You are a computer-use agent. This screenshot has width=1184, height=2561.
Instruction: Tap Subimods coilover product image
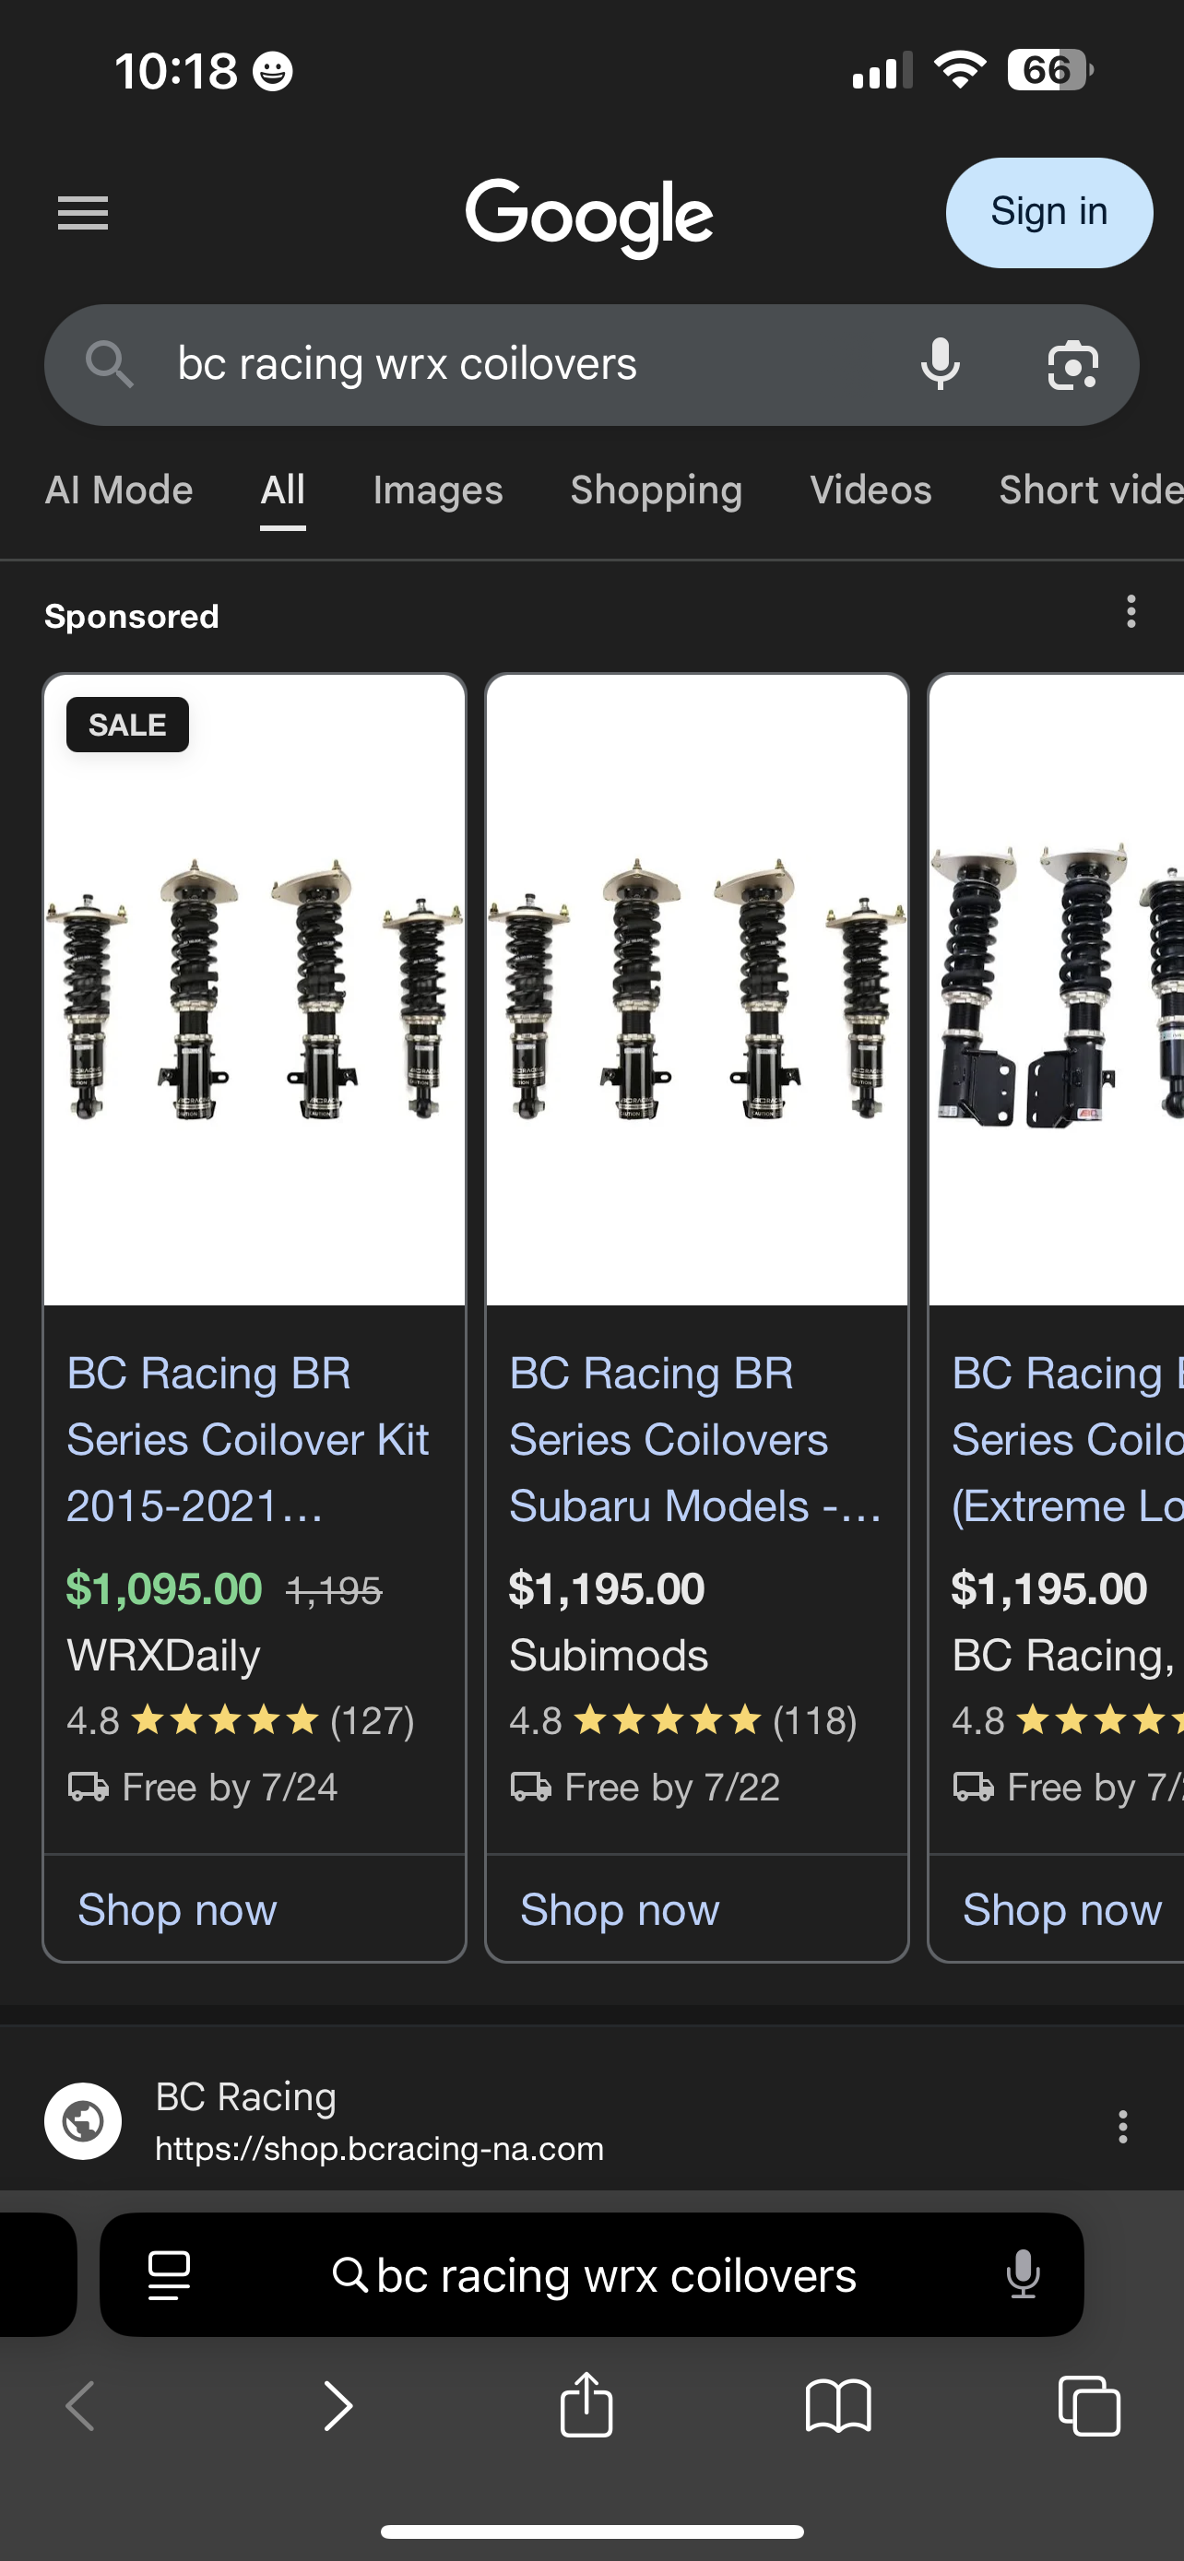click(697, 989)
